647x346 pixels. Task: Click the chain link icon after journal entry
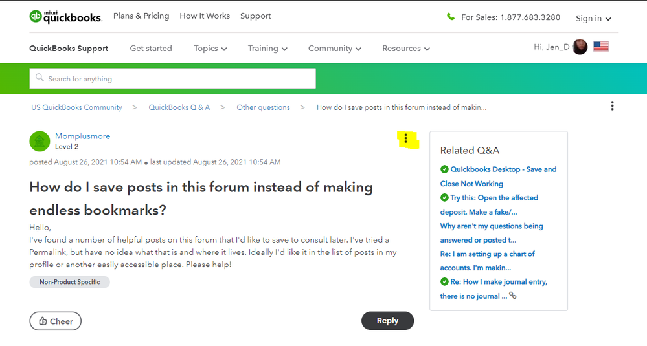513,296
